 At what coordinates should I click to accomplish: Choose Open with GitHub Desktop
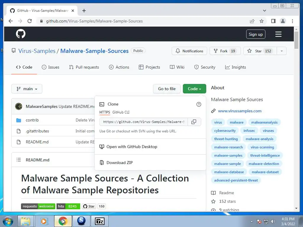(132, 147)
